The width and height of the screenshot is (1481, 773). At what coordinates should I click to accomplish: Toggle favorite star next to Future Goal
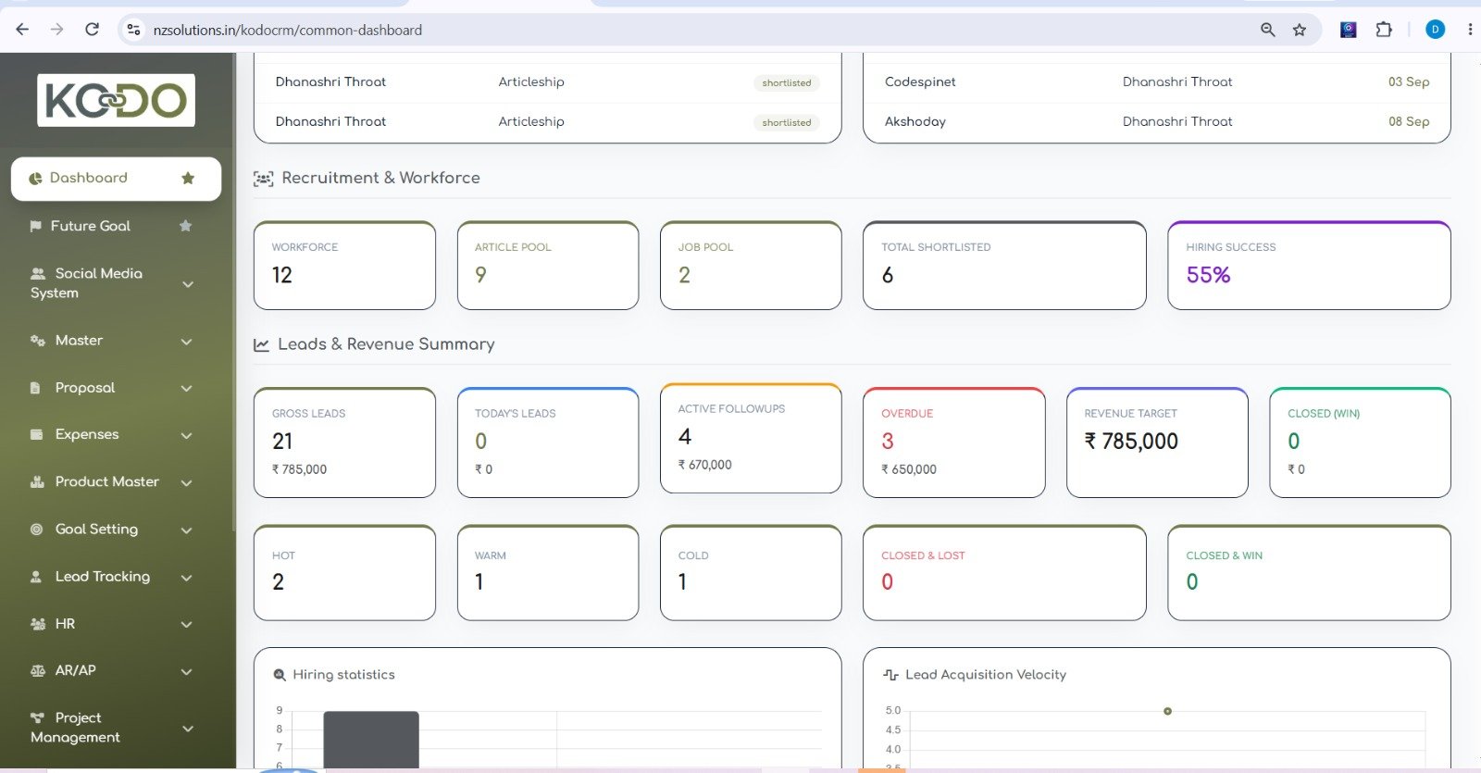[185, 226]
